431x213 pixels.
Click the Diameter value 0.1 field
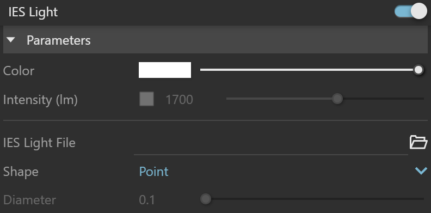pyautogui.click(x=147, y=200)
